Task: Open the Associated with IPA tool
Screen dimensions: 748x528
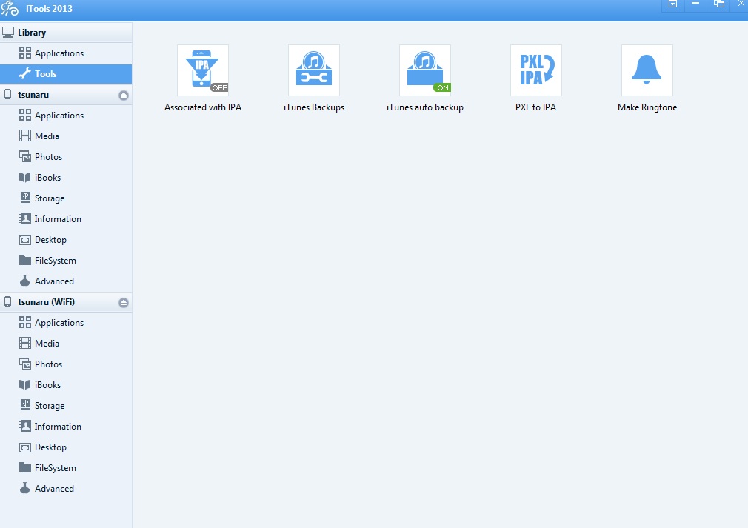Action: (203, 70)
